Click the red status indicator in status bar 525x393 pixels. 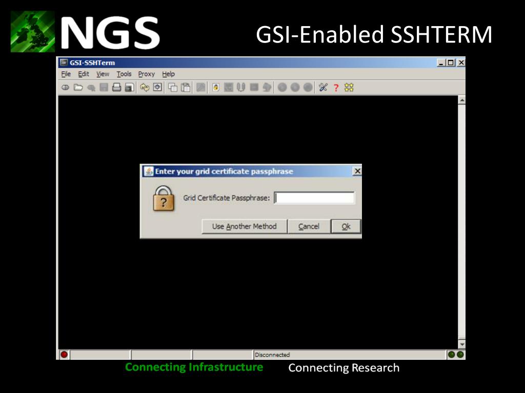pos(64,355)
